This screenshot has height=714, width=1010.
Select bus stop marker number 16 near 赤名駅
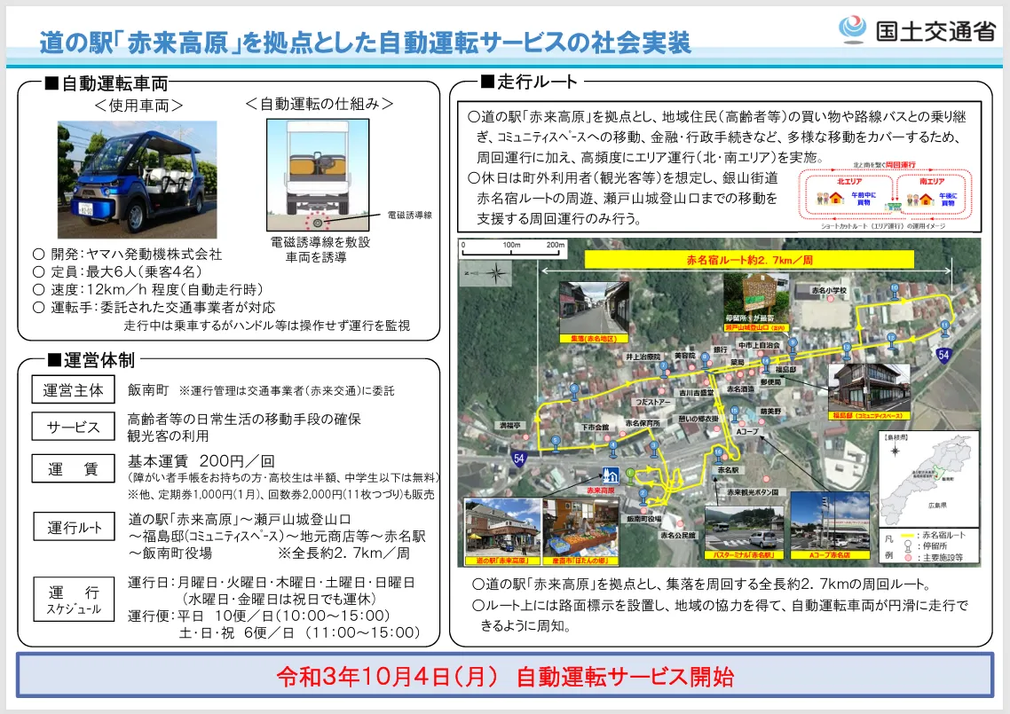pyautogui.click(x=718, y=456)
